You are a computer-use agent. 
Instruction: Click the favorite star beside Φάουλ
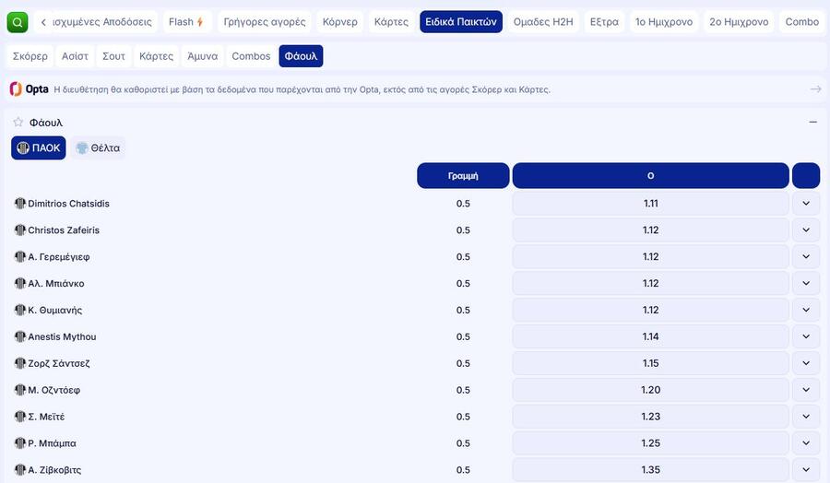[x=18, y=122]
